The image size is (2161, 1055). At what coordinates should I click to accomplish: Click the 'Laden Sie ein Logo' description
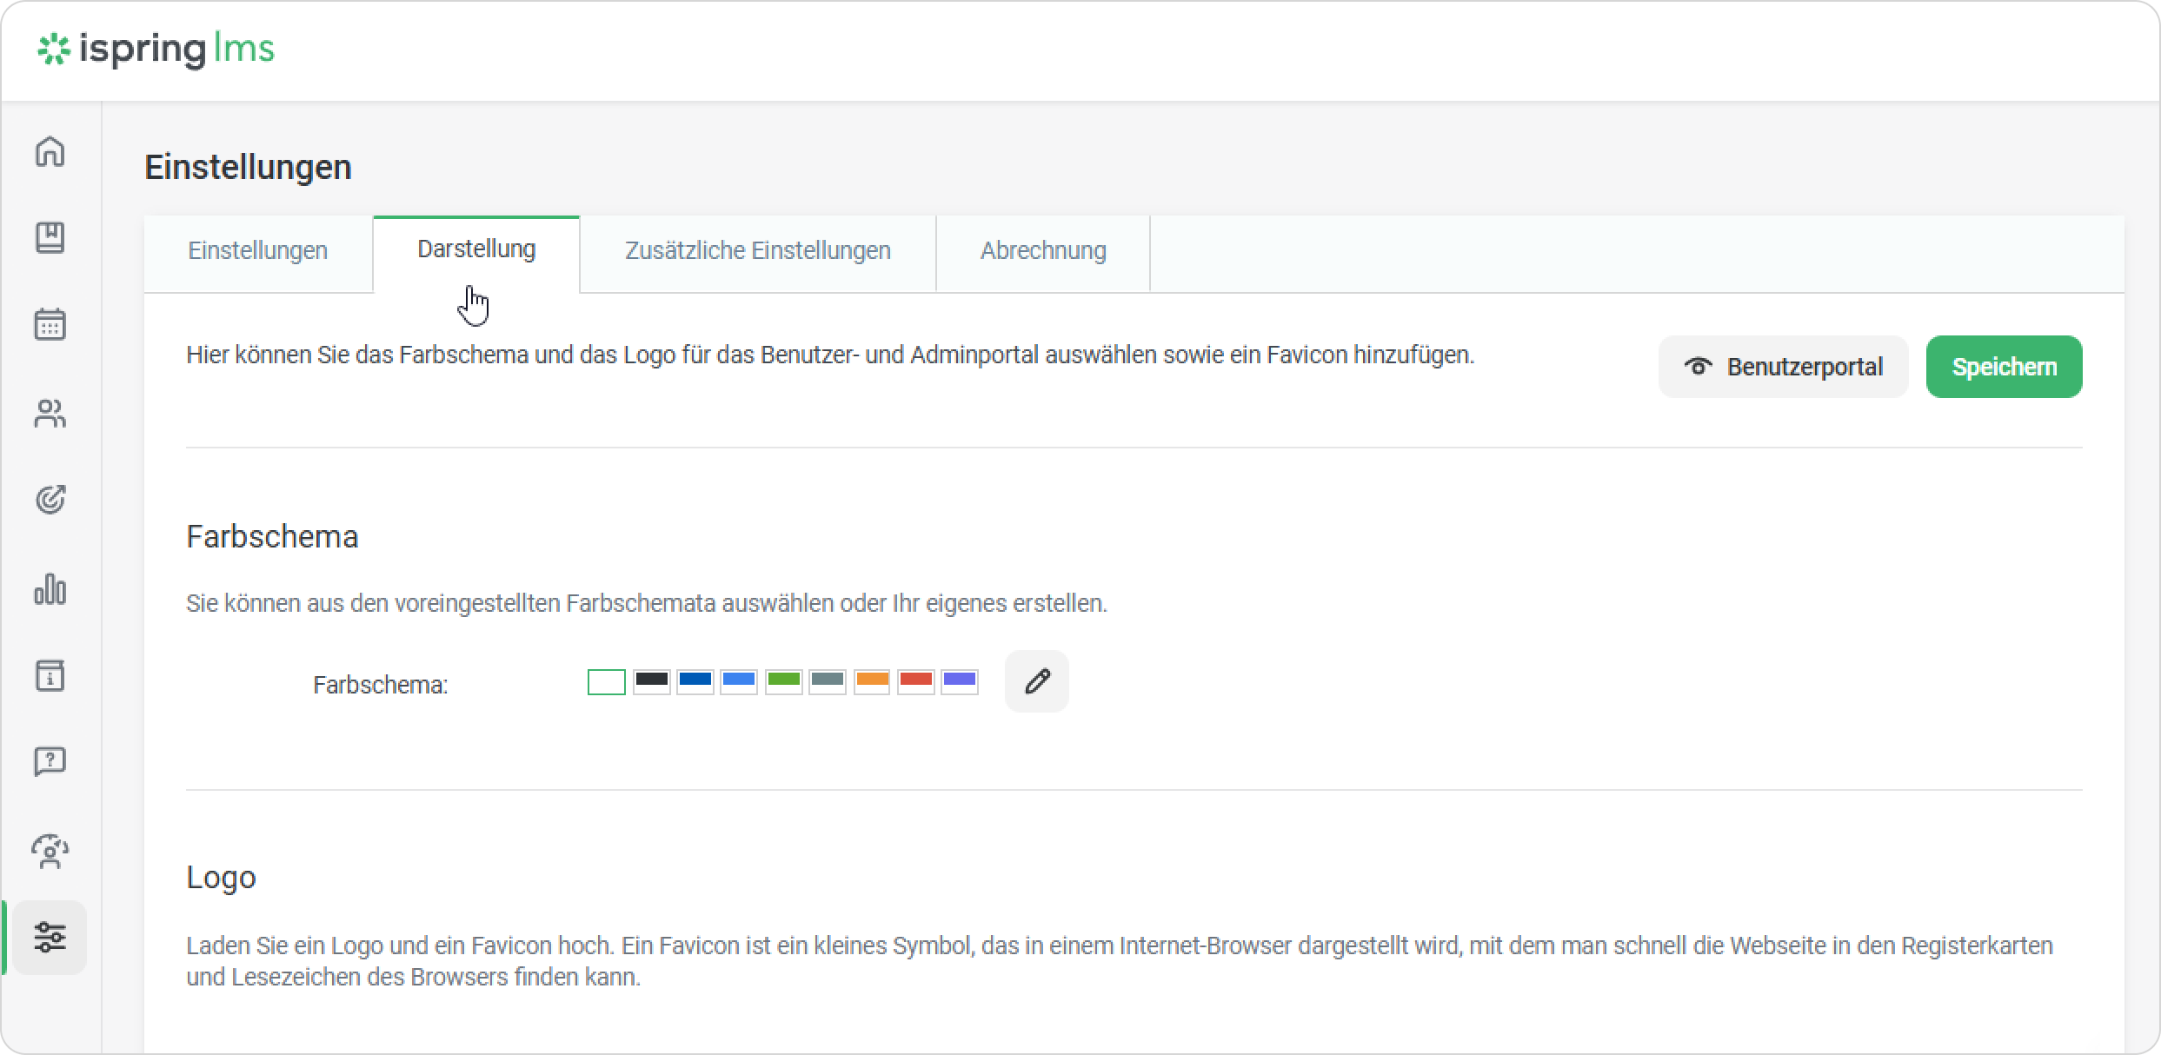[x=1120, y=961]
